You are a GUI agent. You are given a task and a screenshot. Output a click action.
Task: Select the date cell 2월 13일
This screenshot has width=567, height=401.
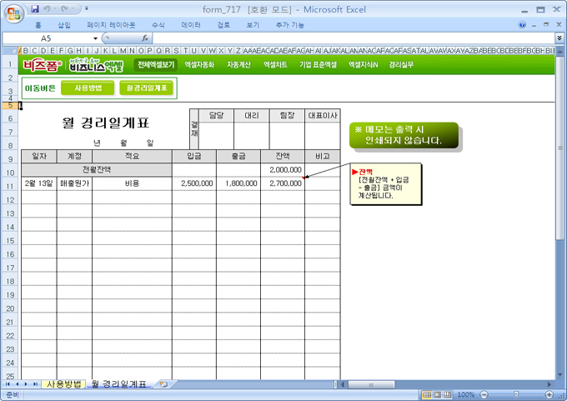click(x=39, y=183)
